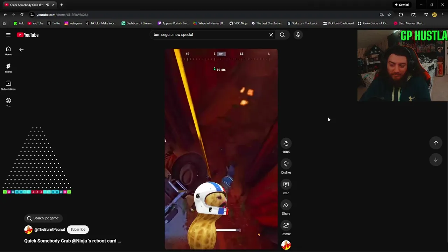Bookmark this page with star icon
This screenshot has width=448, height=252.
pyautogui.click(x=389, y=15)
